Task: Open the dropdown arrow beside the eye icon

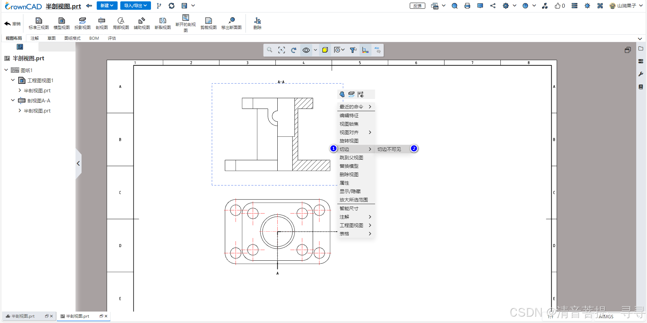Action: [315, 50]
